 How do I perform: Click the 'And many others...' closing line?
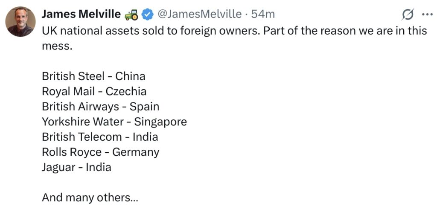point(90,197)
